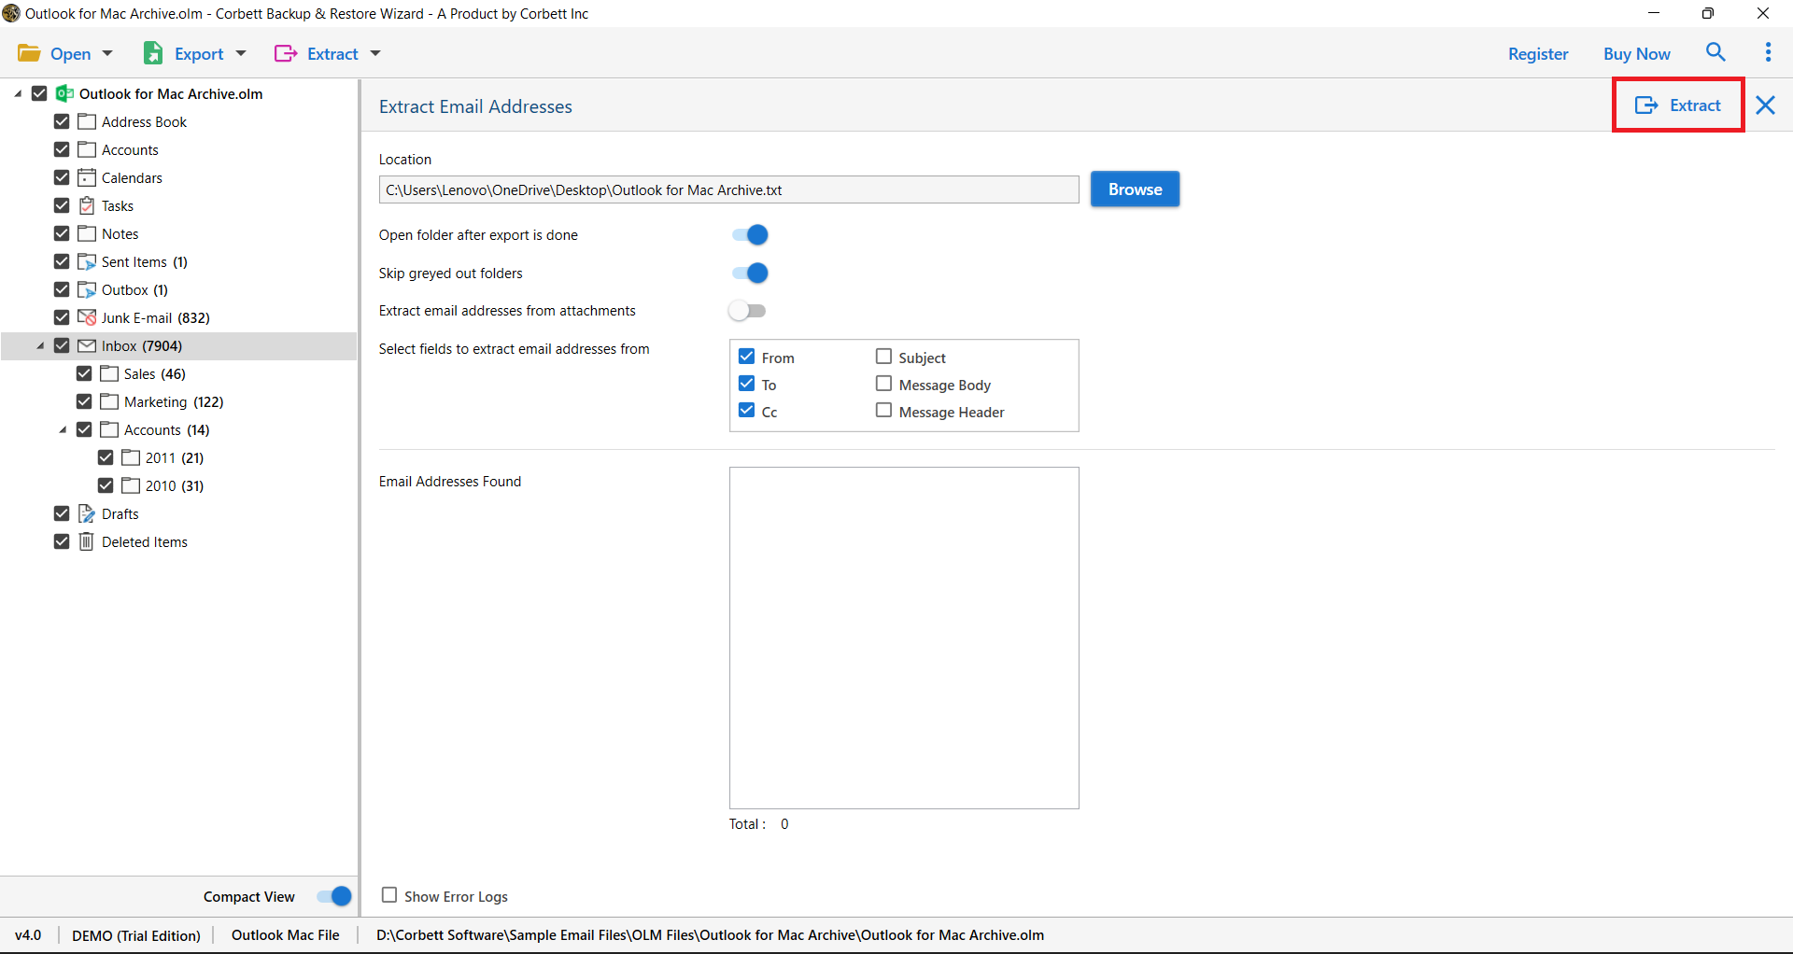Select the 2010 subfolder icon
The height and width of the screenshot is (954, 1793).
pyautogui.click(x=131, y=485)
